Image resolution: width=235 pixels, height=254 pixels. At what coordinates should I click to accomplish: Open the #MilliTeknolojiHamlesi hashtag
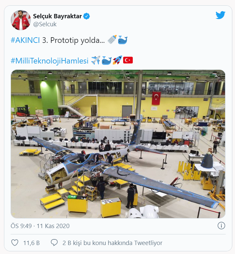pos(49,61)
